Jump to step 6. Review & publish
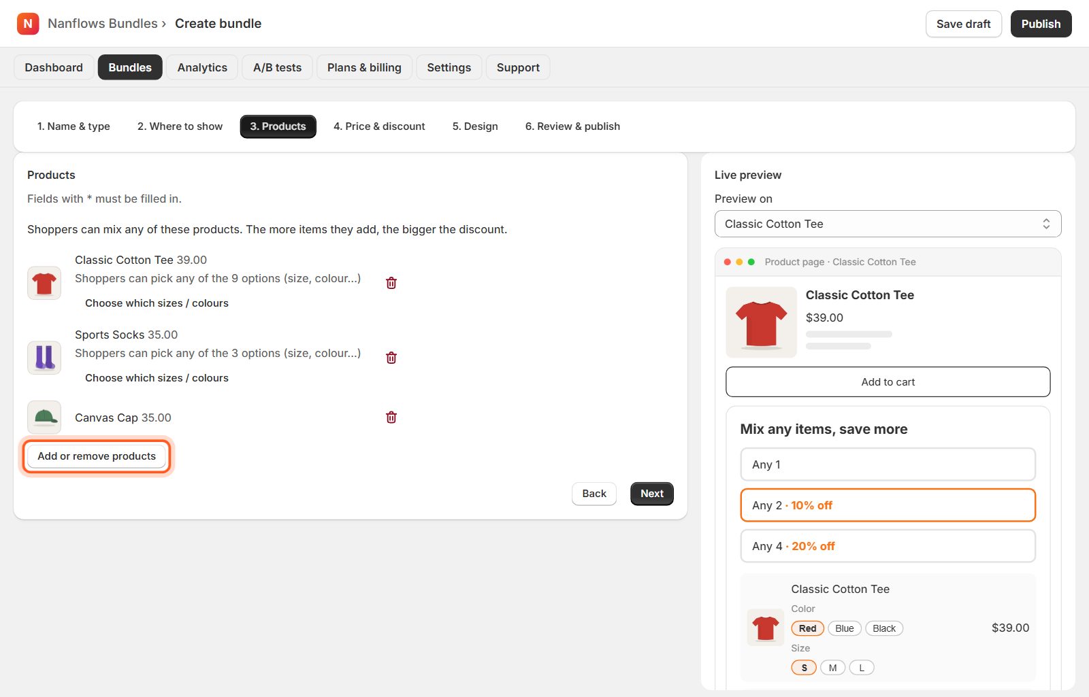The width and height of the screenshot is (1089, 697). pyautogui.click(x=572, y=126)
